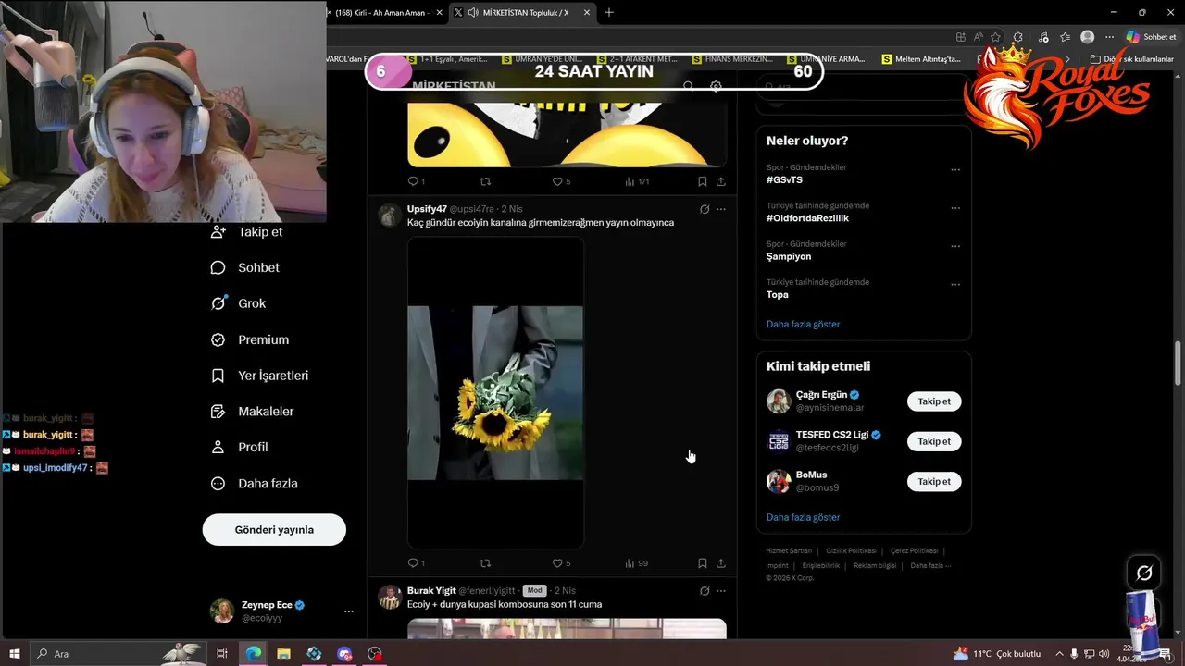Screen dimensions: 1185x666
Task: Open trending topic #OldfortdaRezillik
Action: pos(807,218)
